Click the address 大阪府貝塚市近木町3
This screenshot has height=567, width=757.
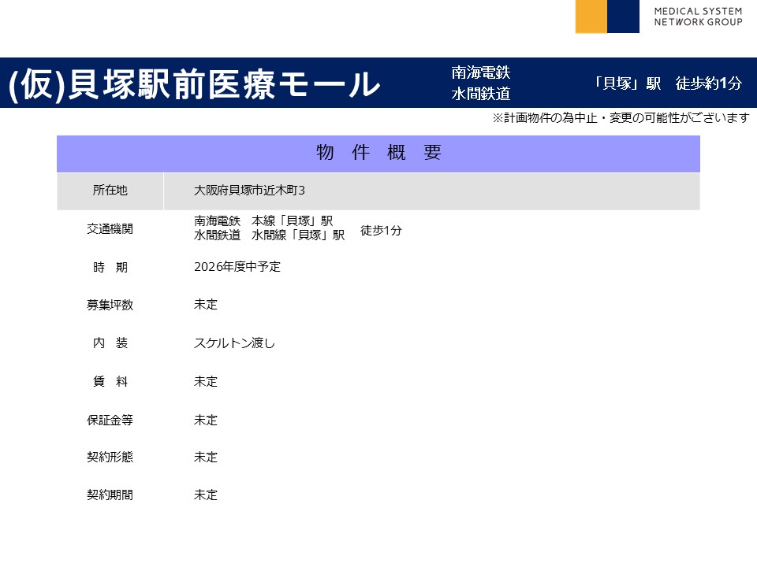(x=249, y=191)
